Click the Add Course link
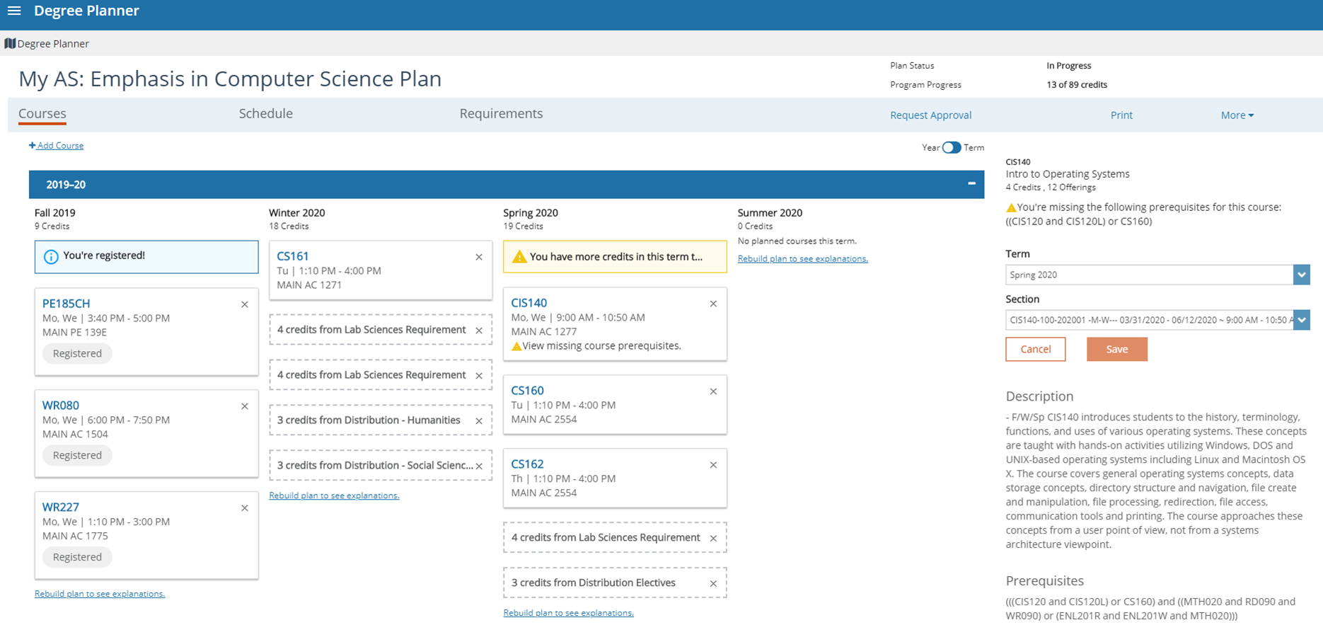 [57, 146]
